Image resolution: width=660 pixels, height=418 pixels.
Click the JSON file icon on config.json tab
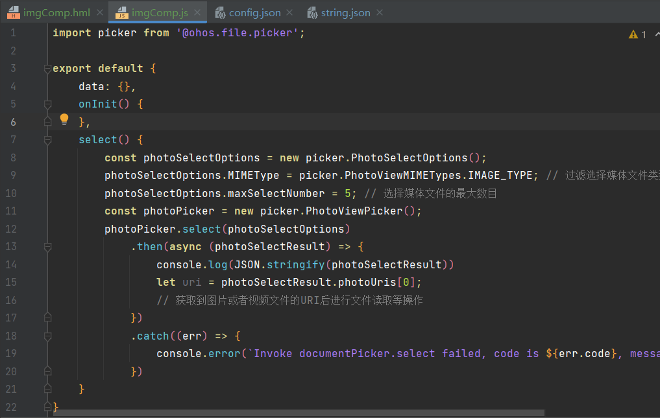pyautogui.click(x=220, y=11)
